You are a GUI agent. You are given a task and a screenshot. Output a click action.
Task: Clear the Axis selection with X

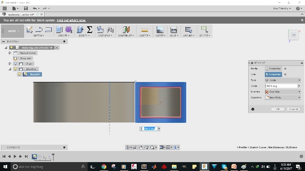pyautogui.click(x=285, y=74)
